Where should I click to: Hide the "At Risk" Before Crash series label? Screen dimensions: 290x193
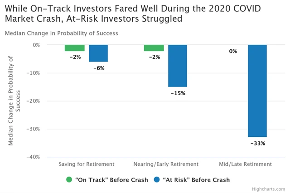coord(196,180)
